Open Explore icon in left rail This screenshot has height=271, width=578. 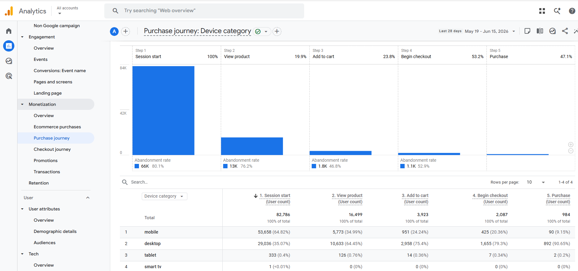coord(9,61)
